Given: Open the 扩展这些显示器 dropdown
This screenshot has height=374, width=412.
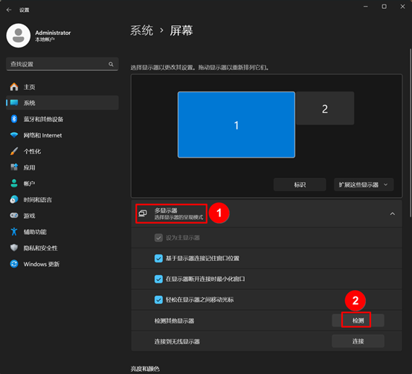Looking at the screenshot, I should [364, 184].
